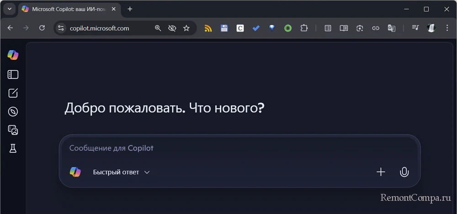This screenshot has height=214, width=457.
Task: Open a new tab with plus button
Action: 130,9
